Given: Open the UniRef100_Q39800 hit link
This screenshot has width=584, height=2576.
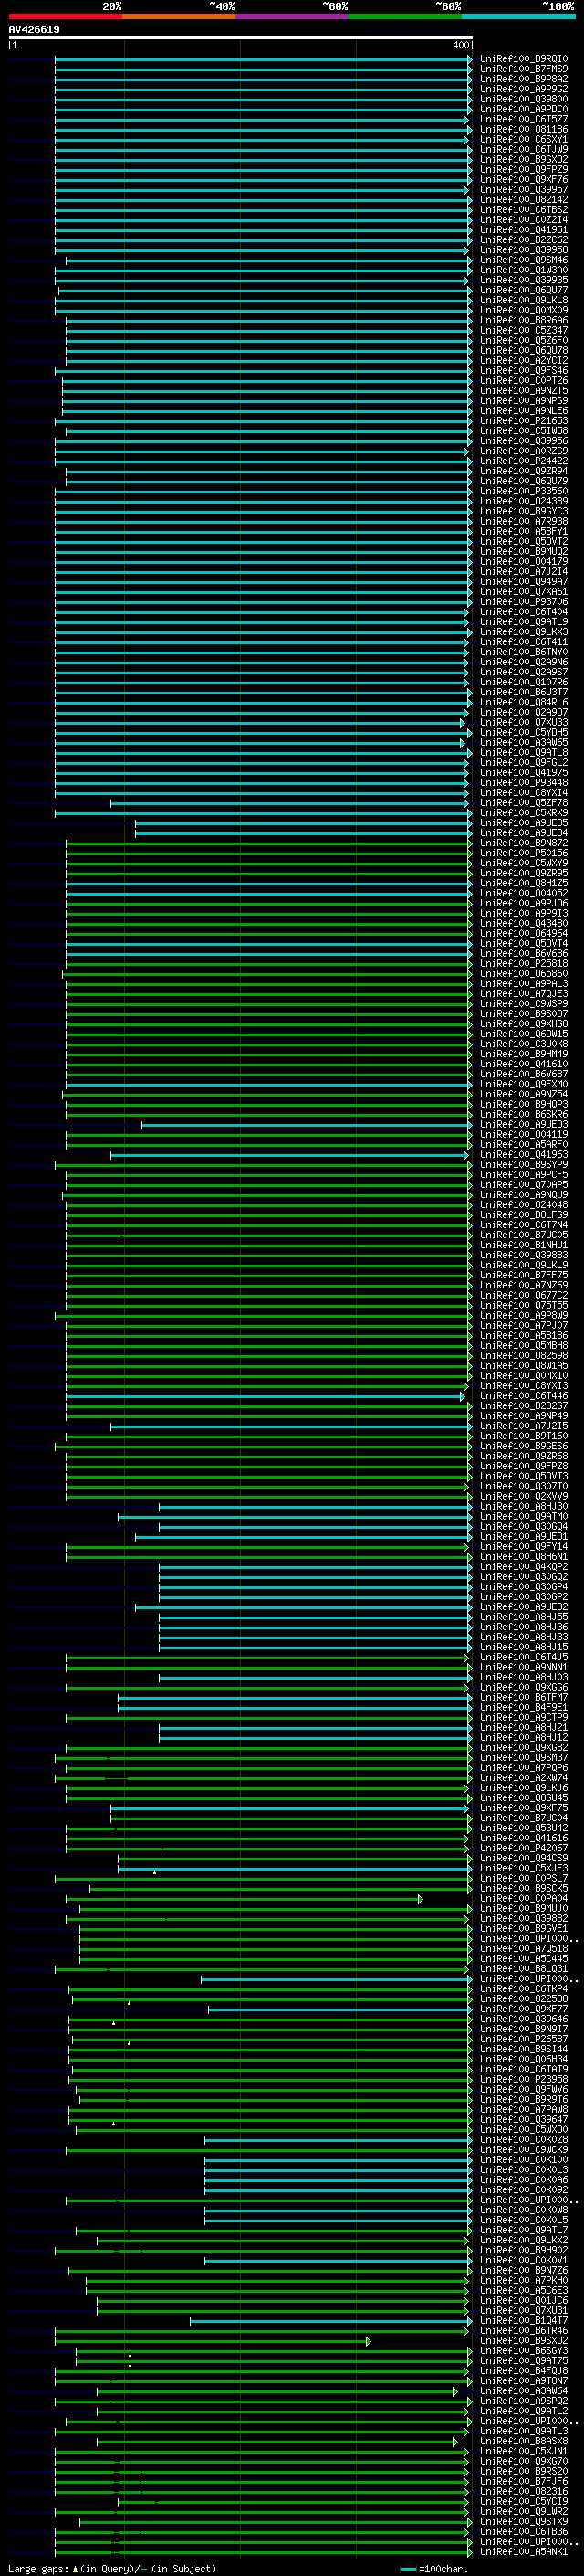Looking at the screenshot, I should [x=523, y=99].
